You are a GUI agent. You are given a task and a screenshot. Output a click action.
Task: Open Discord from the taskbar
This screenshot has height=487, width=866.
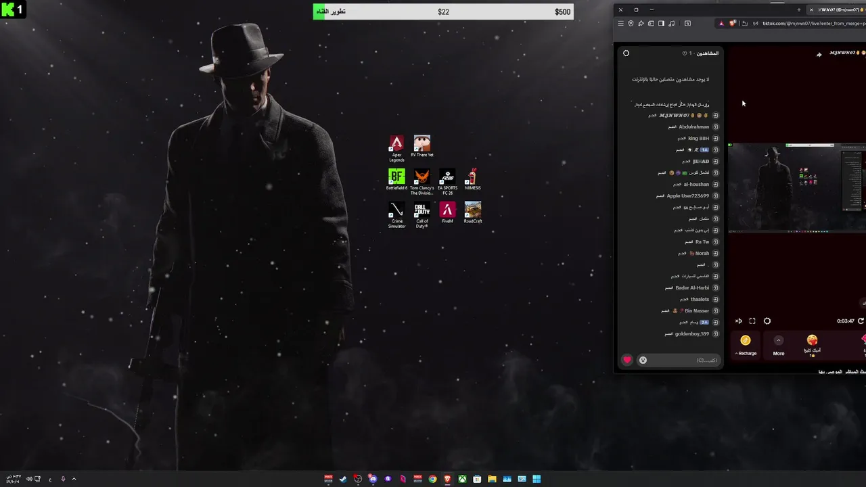click(373, 479)
